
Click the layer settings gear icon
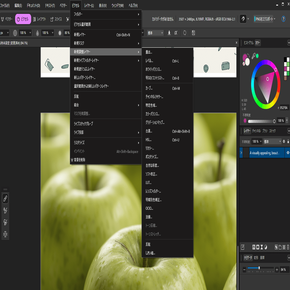click(284, 141)
